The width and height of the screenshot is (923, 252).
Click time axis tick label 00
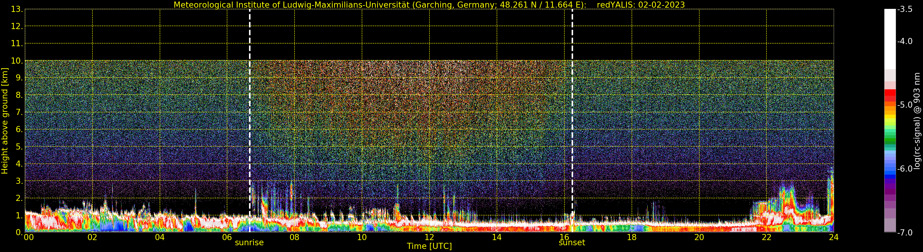29,237
